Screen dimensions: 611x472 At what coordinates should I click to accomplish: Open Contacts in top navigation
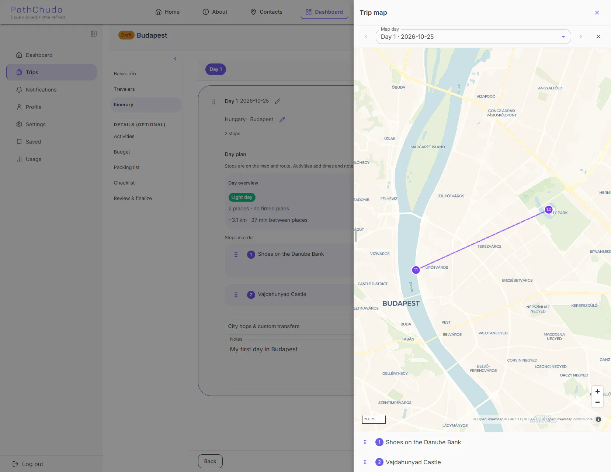pos(266,12)
